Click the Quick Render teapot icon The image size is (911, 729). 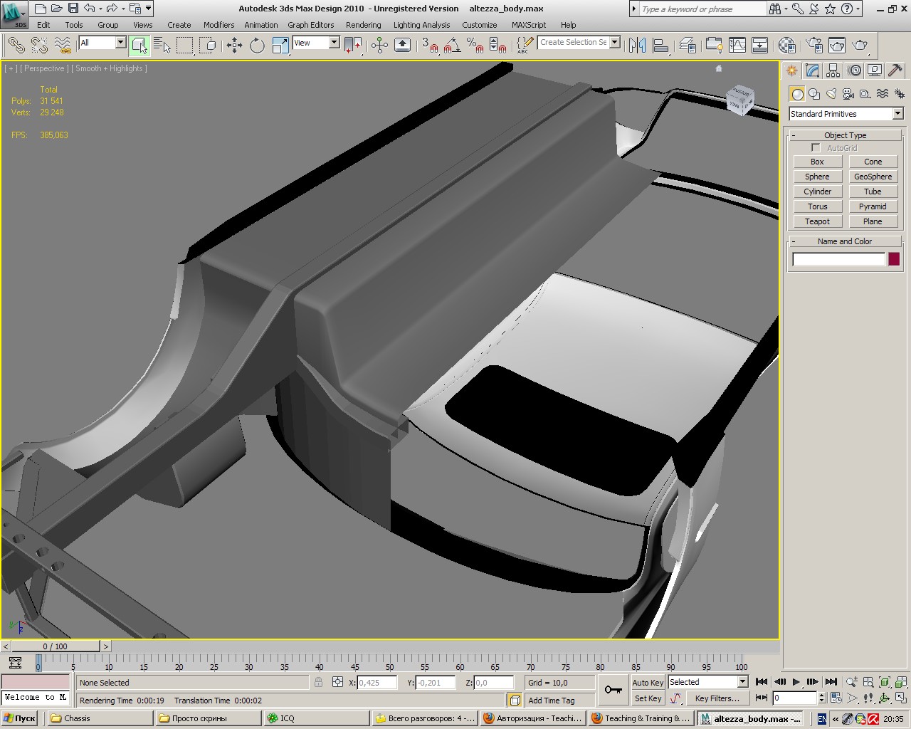pyautogui.click(x=860, y=46)
